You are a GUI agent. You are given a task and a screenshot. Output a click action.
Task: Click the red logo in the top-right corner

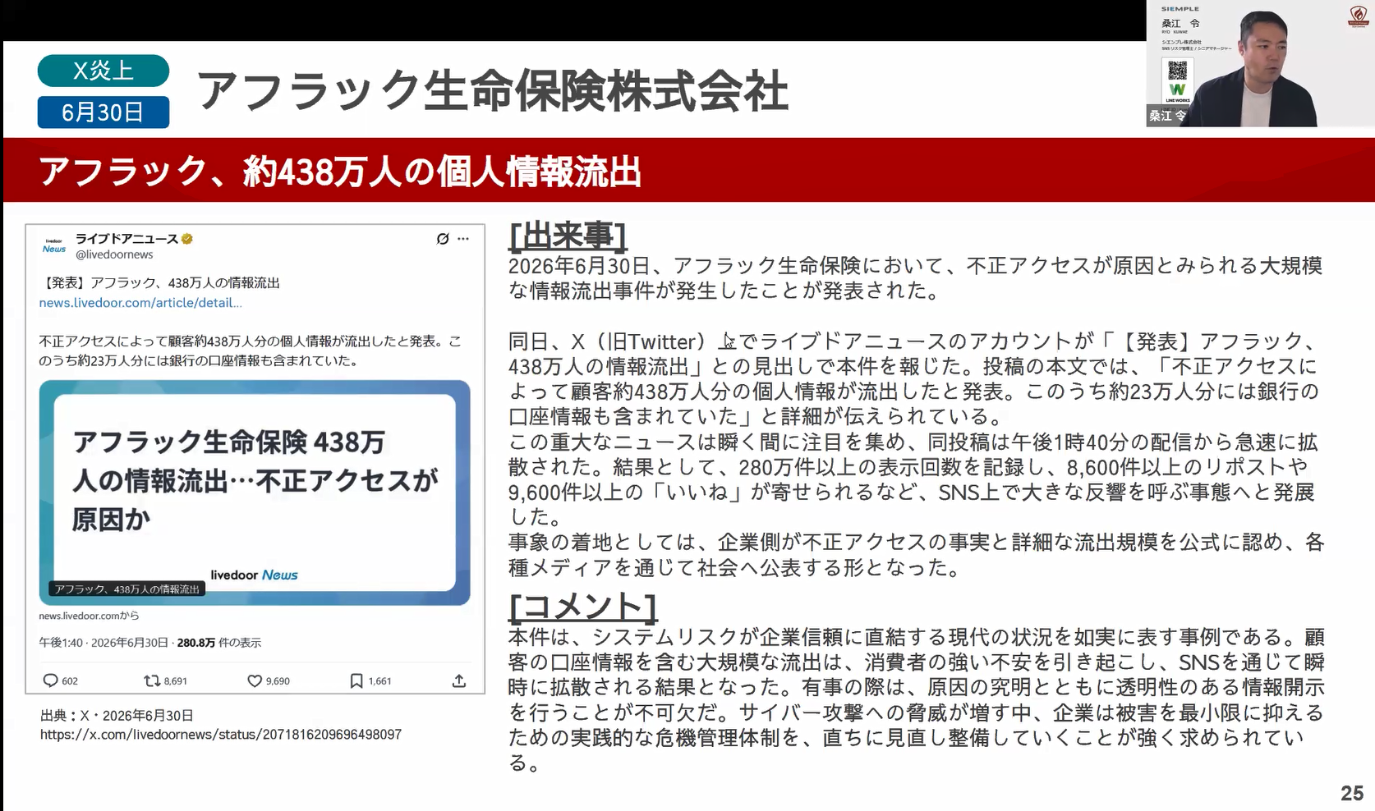coord(1359,16)
